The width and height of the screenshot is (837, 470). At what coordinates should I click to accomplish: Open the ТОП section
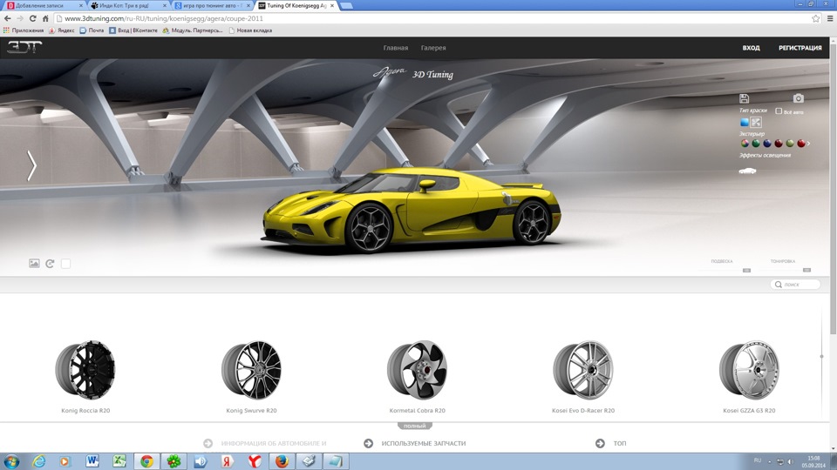coord(620,443)
